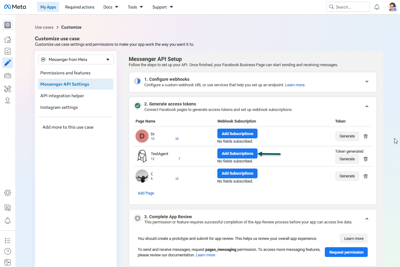Collapse the Complete App Review section chevron
The width and height of the screenshot is (400, 267).
(367, 219)
